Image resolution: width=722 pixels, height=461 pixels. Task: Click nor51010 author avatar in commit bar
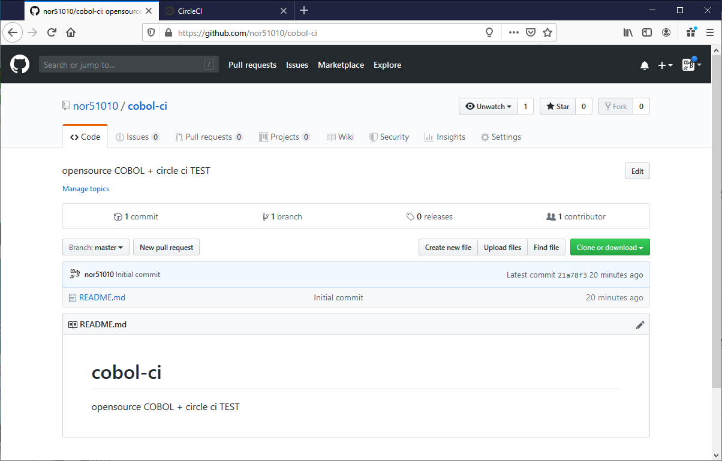pyautogui.click(x=75, y=274)
